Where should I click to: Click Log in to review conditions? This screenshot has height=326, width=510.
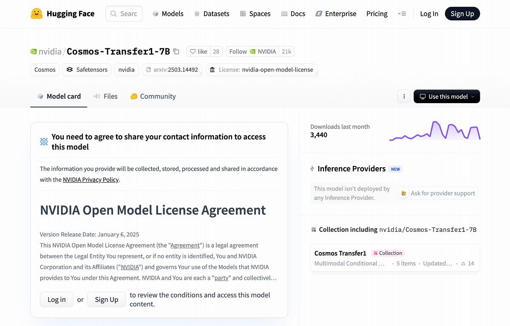click(x=57, y=299)
